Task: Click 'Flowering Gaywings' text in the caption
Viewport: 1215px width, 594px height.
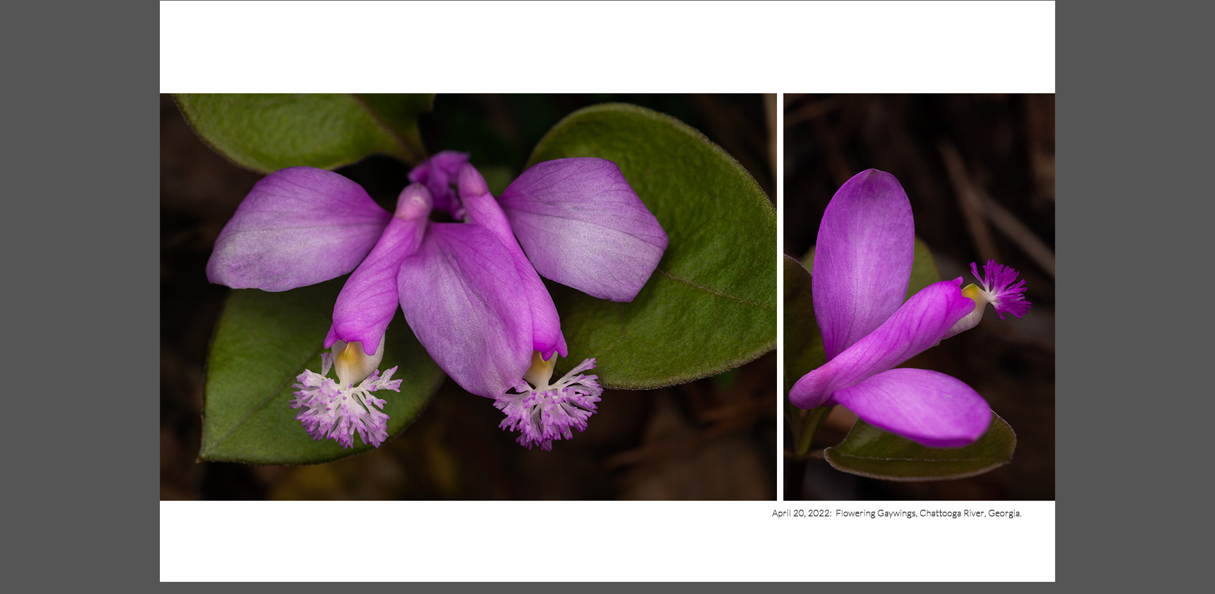Action: tap(875, 514)
